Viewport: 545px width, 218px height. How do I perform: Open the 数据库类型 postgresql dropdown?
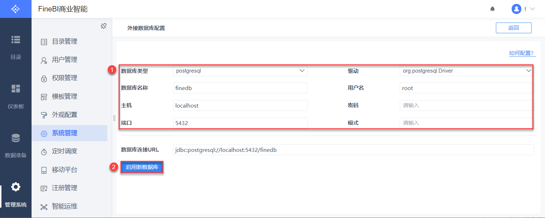[240, 71]
